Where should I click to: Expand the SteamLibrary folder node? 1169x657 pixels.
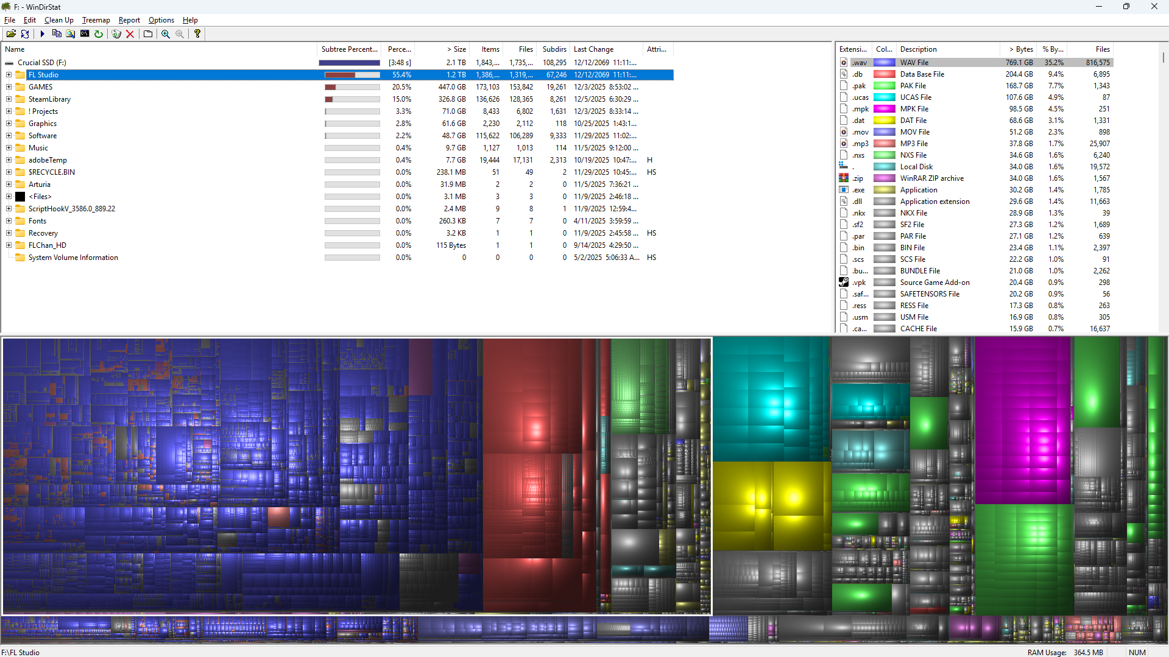click(x=9, y=99)
